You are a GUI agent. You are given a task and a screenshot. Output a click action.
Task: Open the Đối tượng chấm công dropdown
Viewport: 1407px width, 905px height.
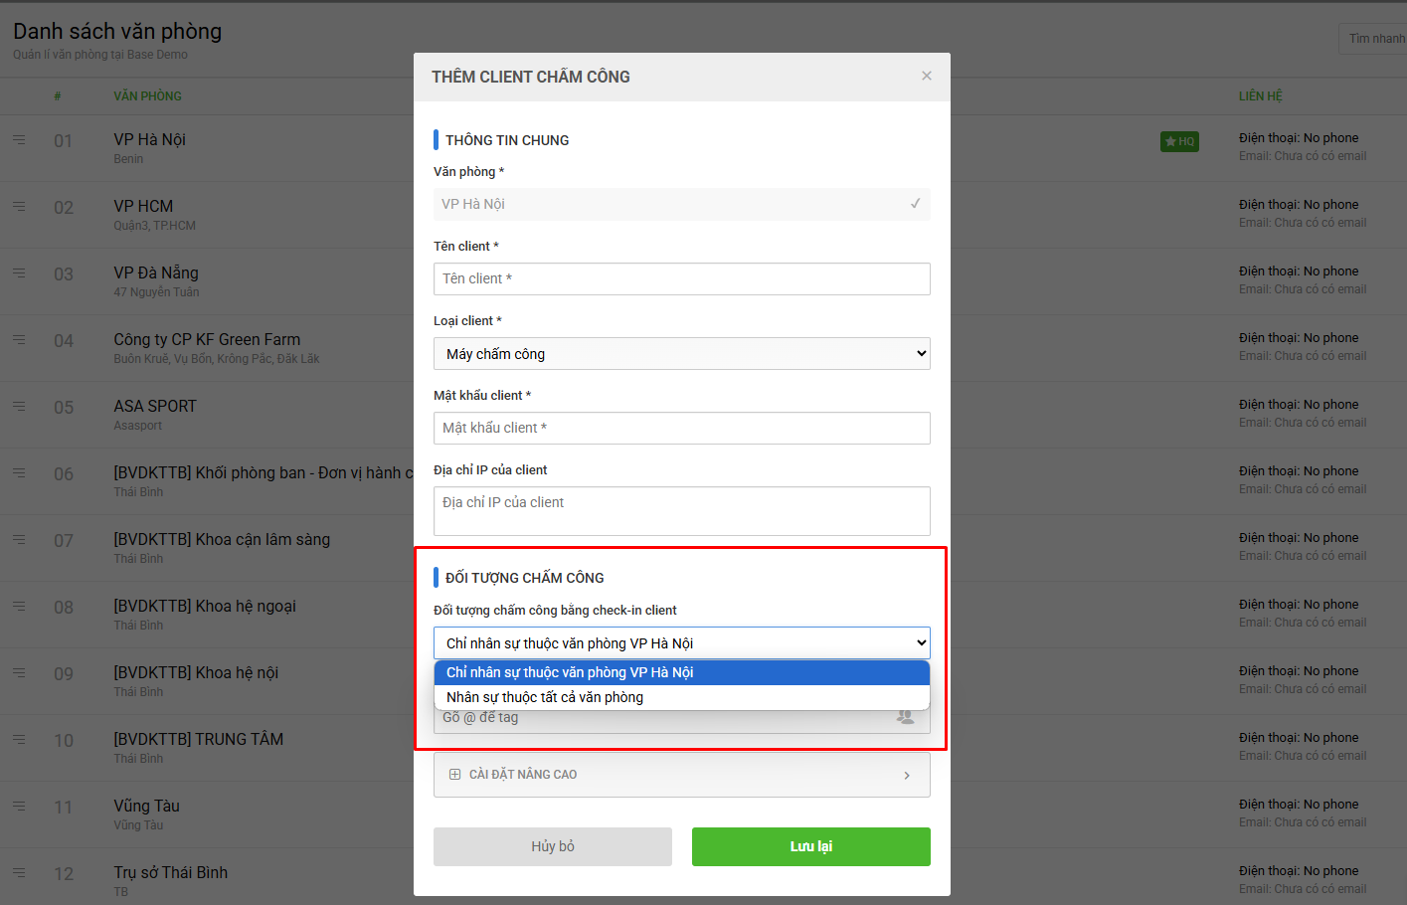click(x=682, y=643)
